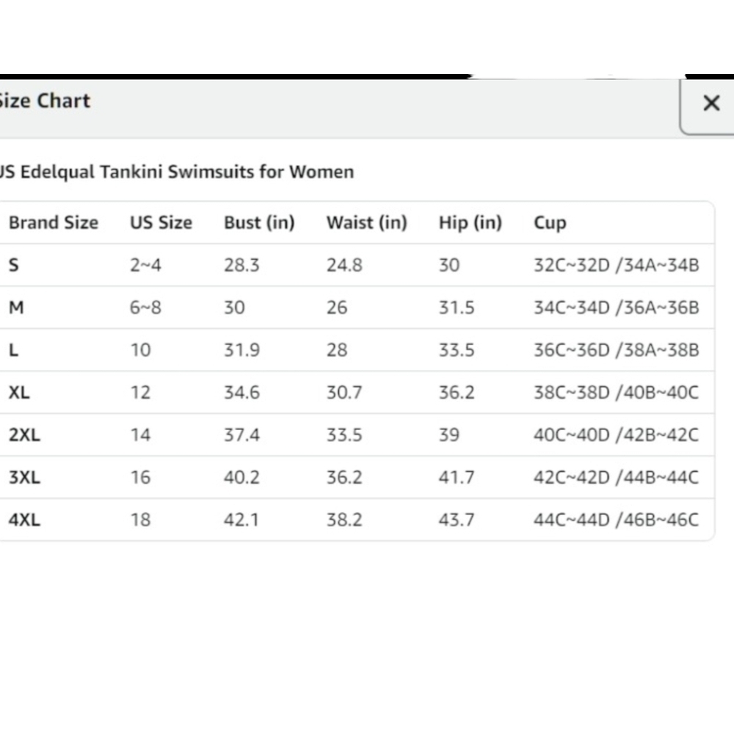Click the Bust (in) column header
The height and width of the screenshot is (734, 734).
pyautogui.click(x=259, y=222)
